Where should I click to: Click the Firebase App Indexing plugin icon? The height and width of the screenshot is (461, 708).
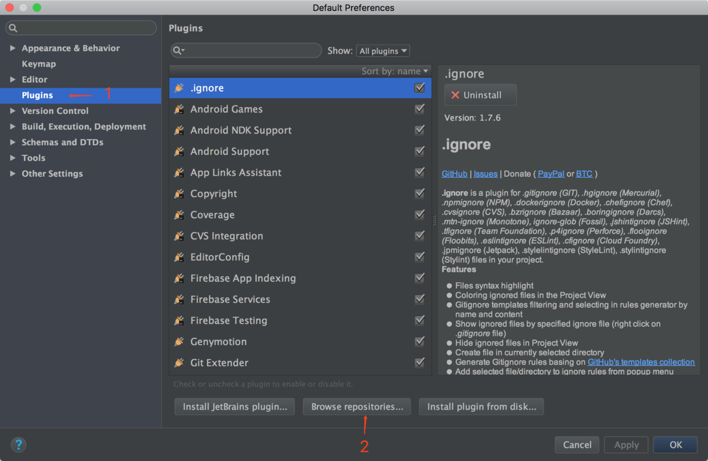(179, 278)
